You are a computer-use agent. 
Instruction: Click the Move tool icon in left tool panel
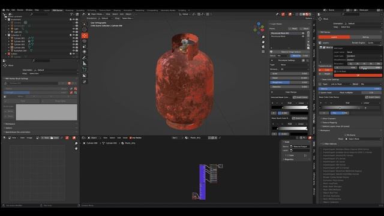coord(5,65)
